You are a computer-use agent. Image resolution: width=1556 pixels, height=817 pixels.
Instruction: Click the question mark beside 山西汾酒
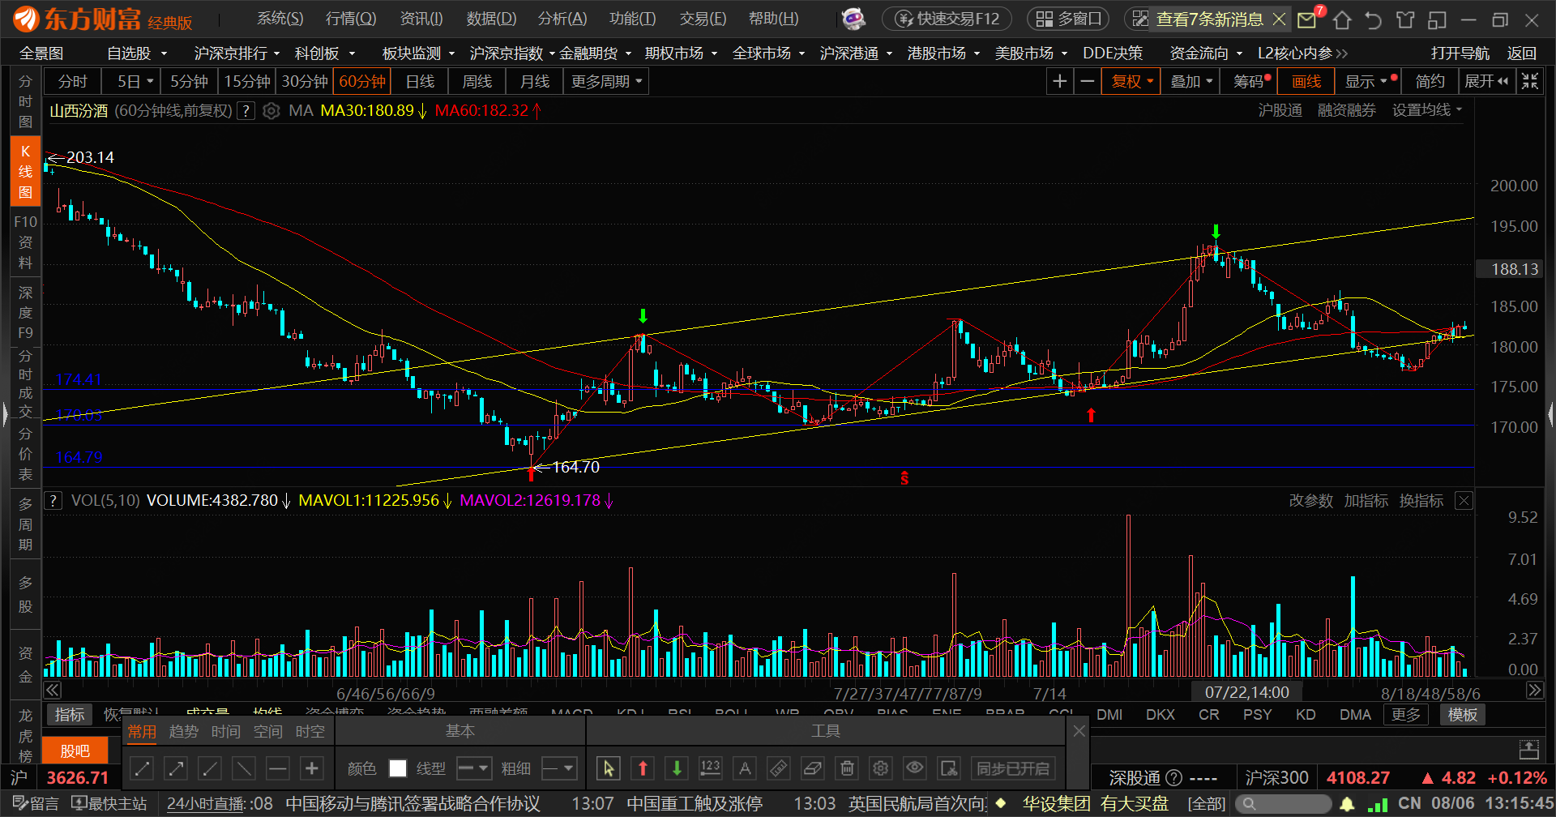click(246, 110)
